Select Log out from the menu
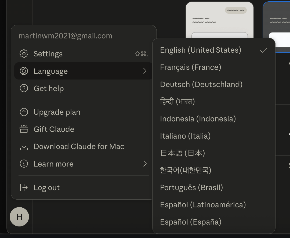The image size is (290, 238). pyautogui.click(x=84, y=187)
